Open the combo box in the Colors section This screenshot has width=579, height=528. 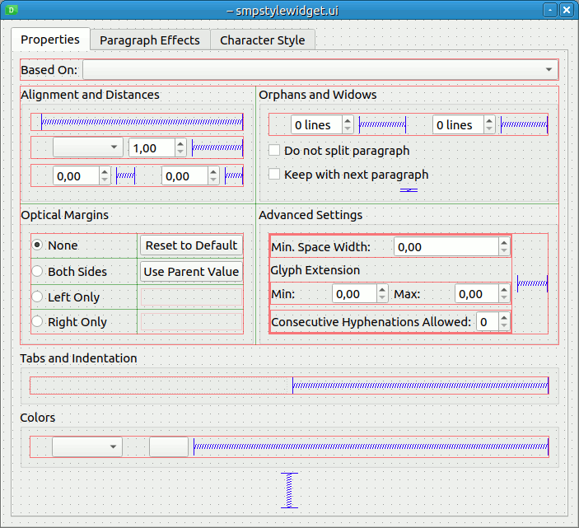(x=86, y=447)
